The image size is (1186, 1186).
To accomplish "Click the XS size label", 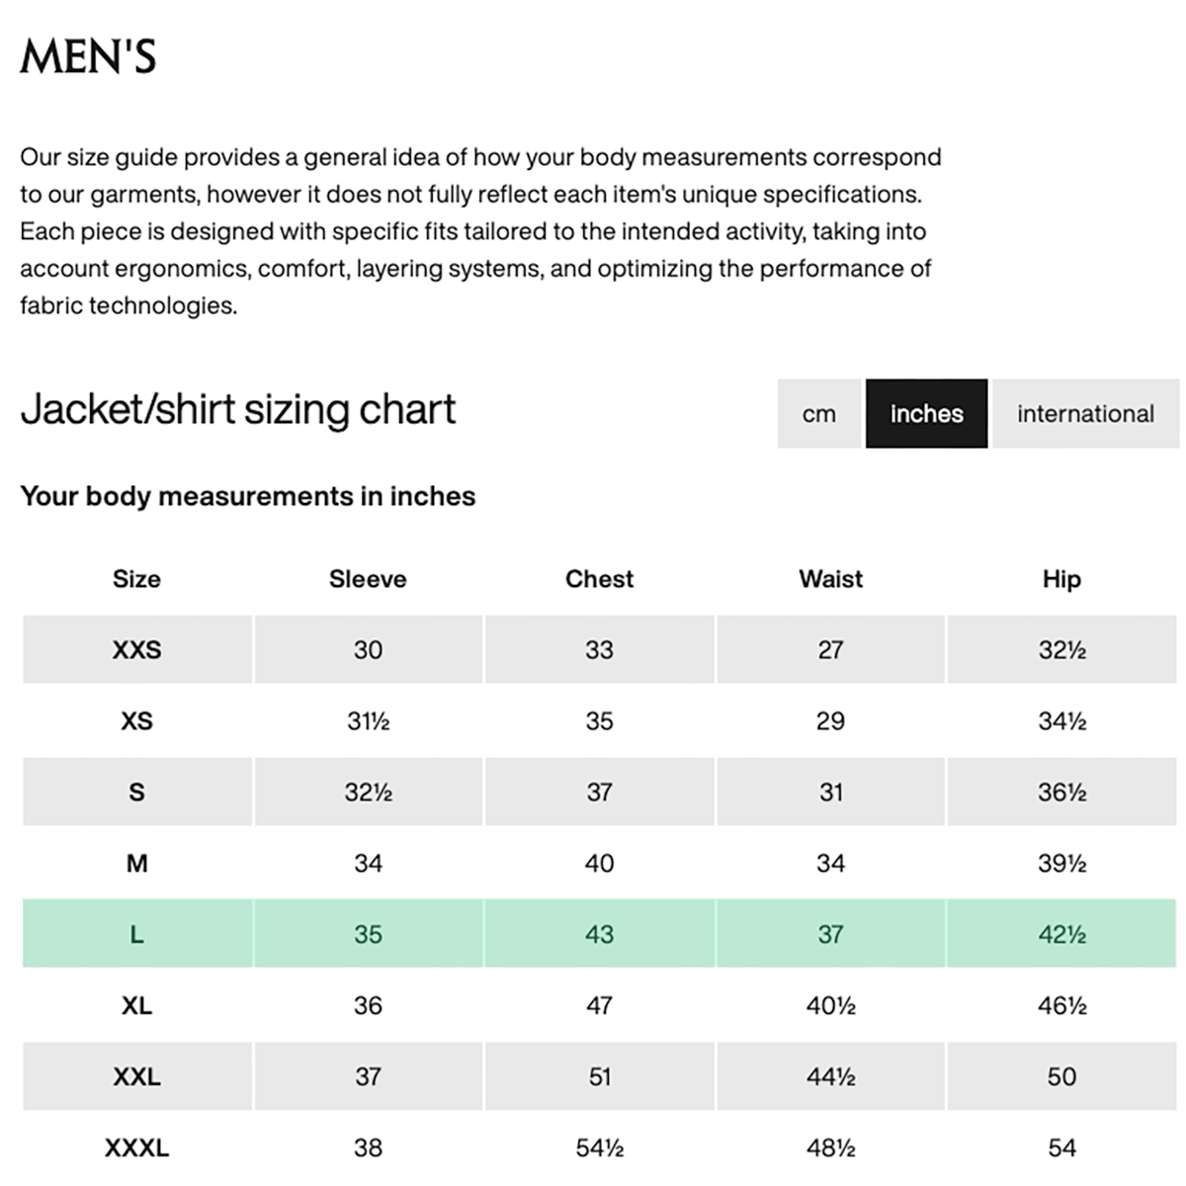I will point(136,721).
